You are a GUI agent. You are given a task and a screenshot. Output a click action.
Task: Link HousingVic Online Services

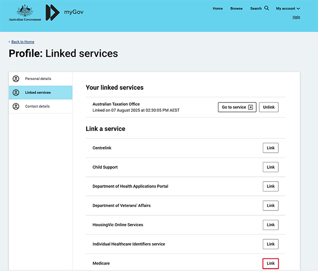click(271, 225)
